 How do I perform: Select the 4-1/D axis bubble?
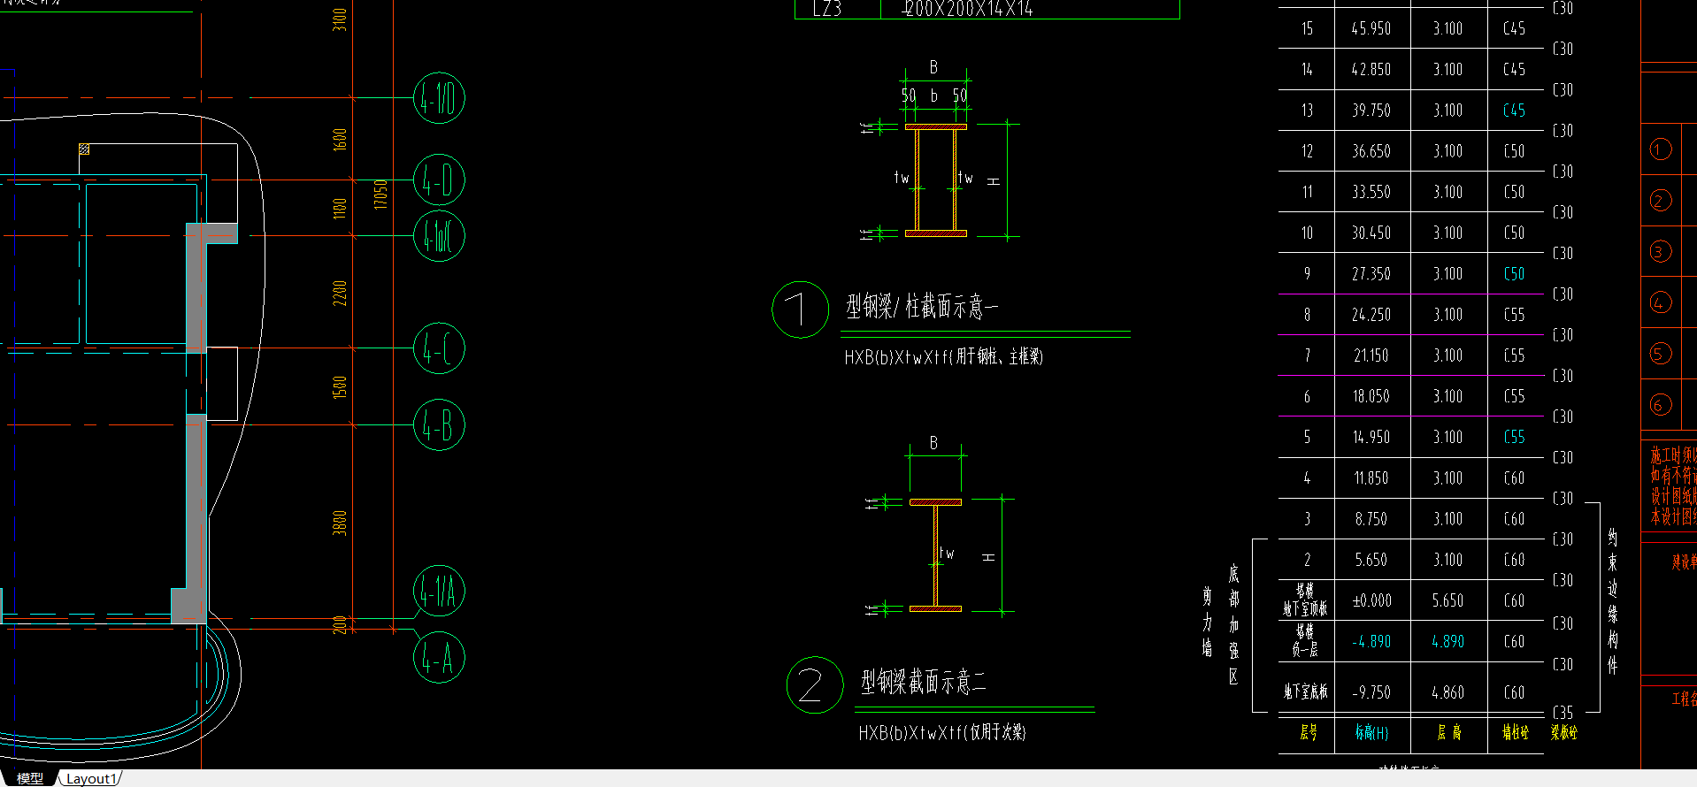point(439,98)
